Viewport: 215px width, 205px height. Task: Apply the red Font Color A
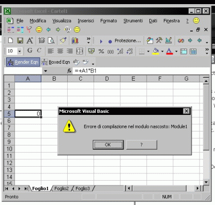[170, 51]
